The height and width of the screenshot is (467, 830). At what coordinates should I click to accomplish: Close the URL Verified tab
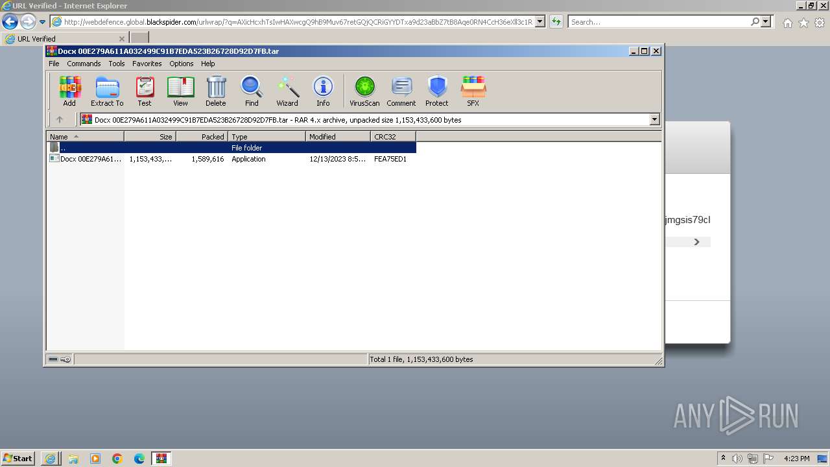point(122,39)
